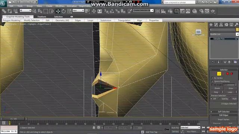Viewport: 239px width, 134px height.
Task: Click the Ring selection button
Action: click(216, 92)
